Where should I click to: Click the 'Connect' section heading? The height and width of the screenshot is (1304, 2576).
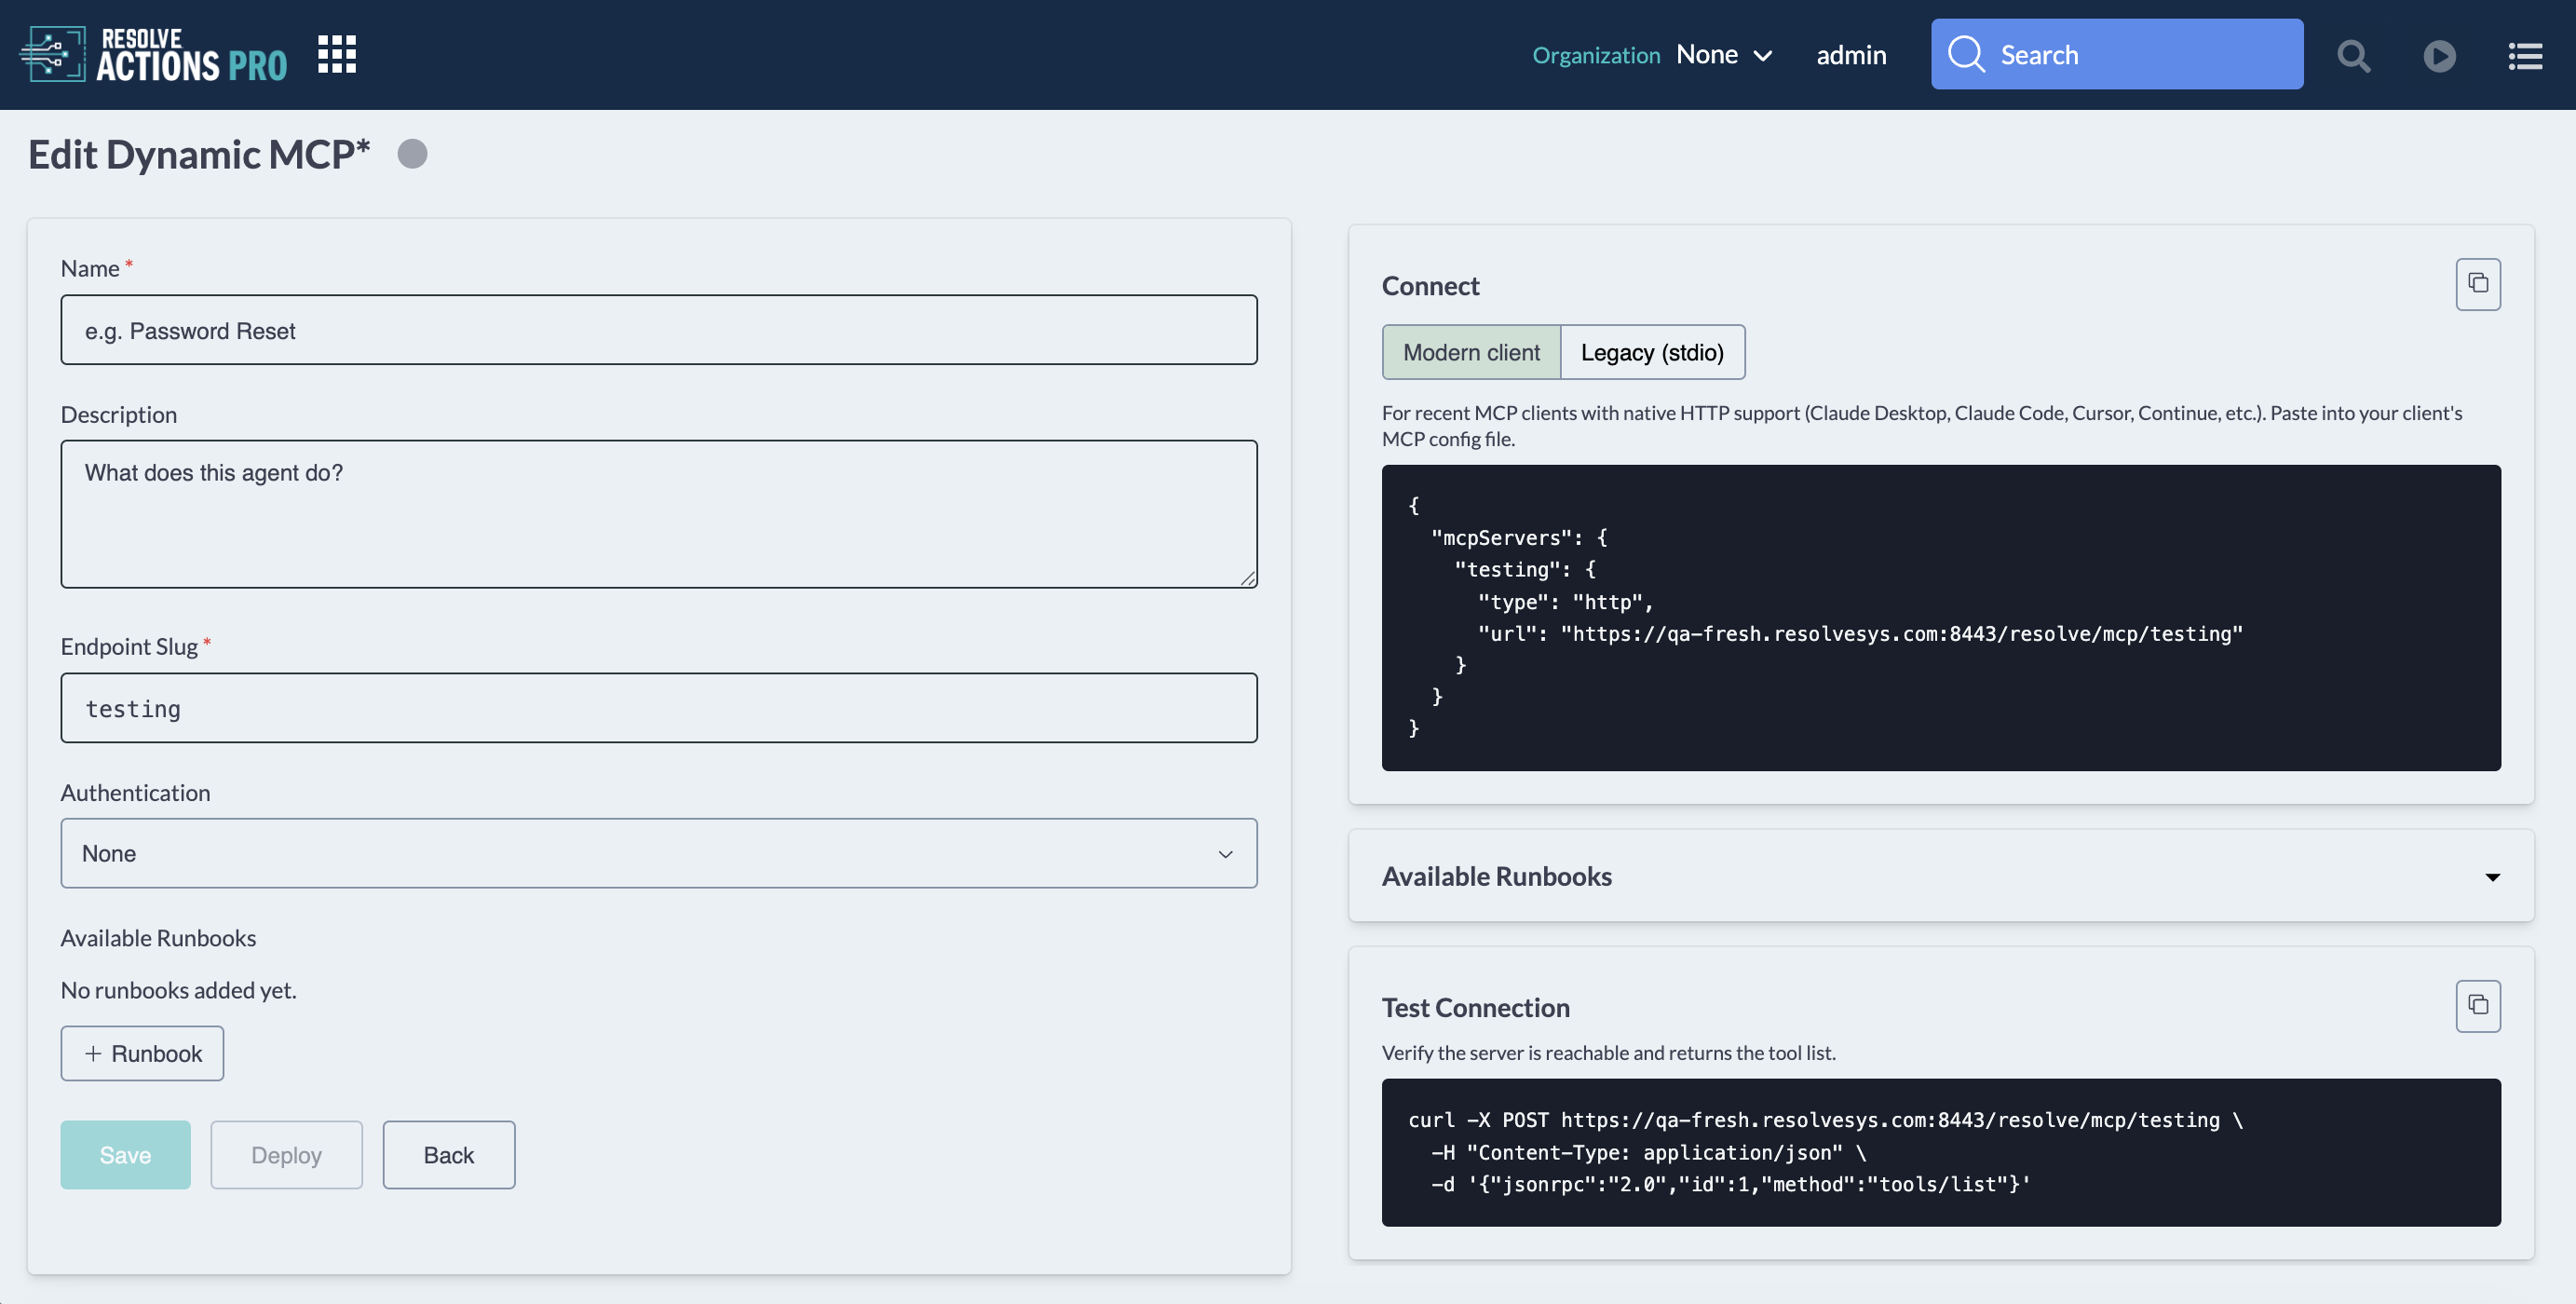[x=1430, y=286]
